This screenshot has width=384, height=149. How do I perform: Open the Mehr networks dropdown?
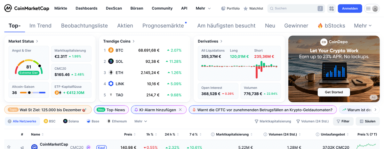pyautogui.click(x=141, y=122)
